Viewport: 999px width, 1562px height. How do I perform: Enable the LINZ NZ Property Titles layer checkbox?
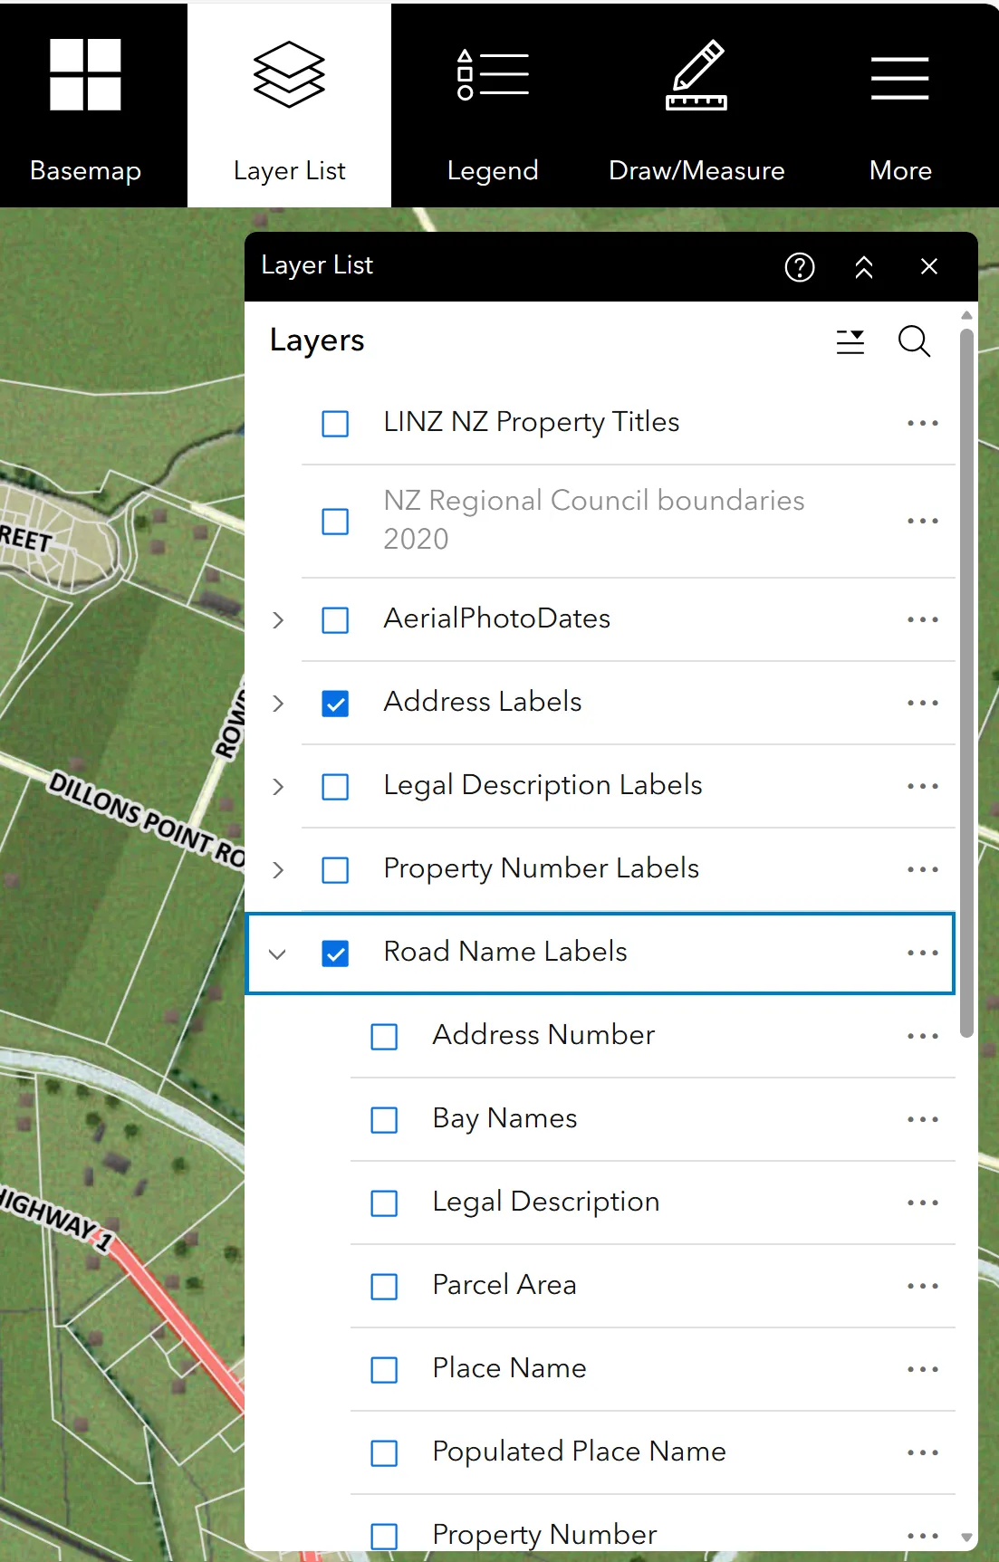pos(335,424)
